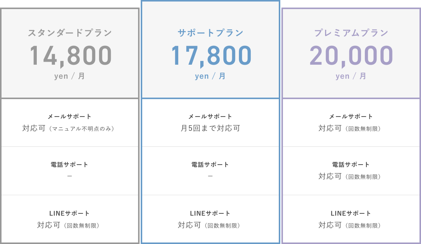The width and height of the screenshot is (421, 244).
Task: Click the support plan メールサポート label
Action: 210,117
